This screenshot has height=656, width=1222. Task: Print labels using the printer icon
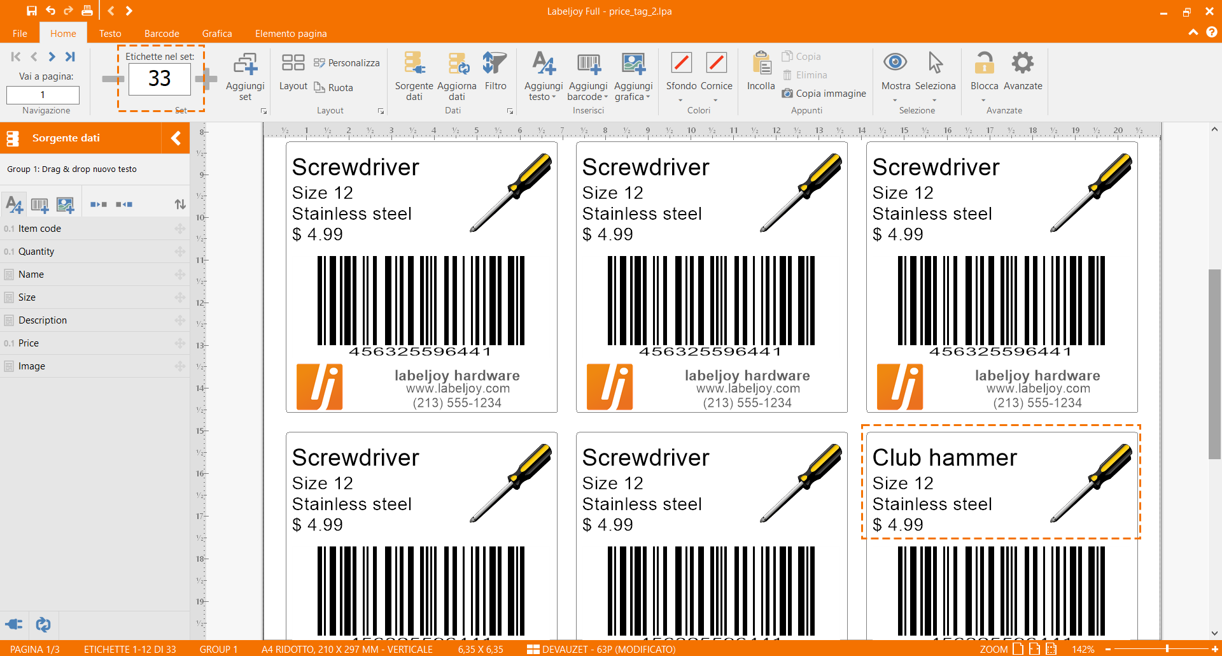(87, 11)
